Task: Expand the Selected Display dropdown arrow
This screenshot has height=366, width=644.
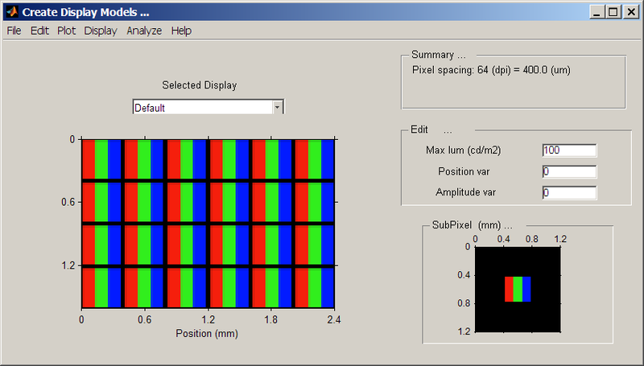Action: click(x=277, y=107)
